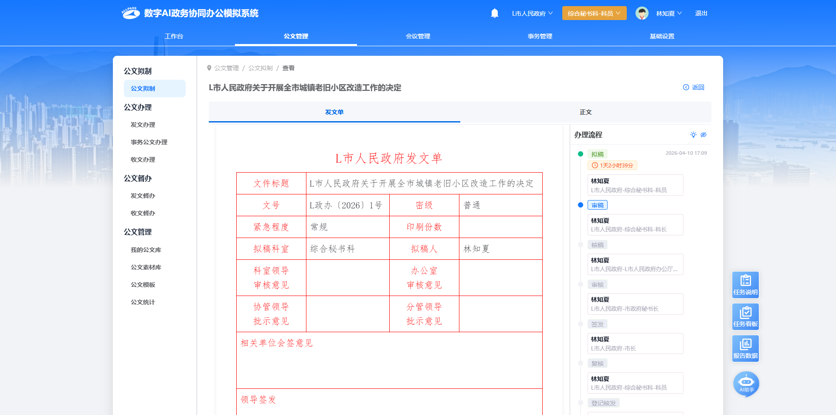Expand the L市人民政府 organization dropdown
The image size is (836, 415).
[x=532, y=14]
